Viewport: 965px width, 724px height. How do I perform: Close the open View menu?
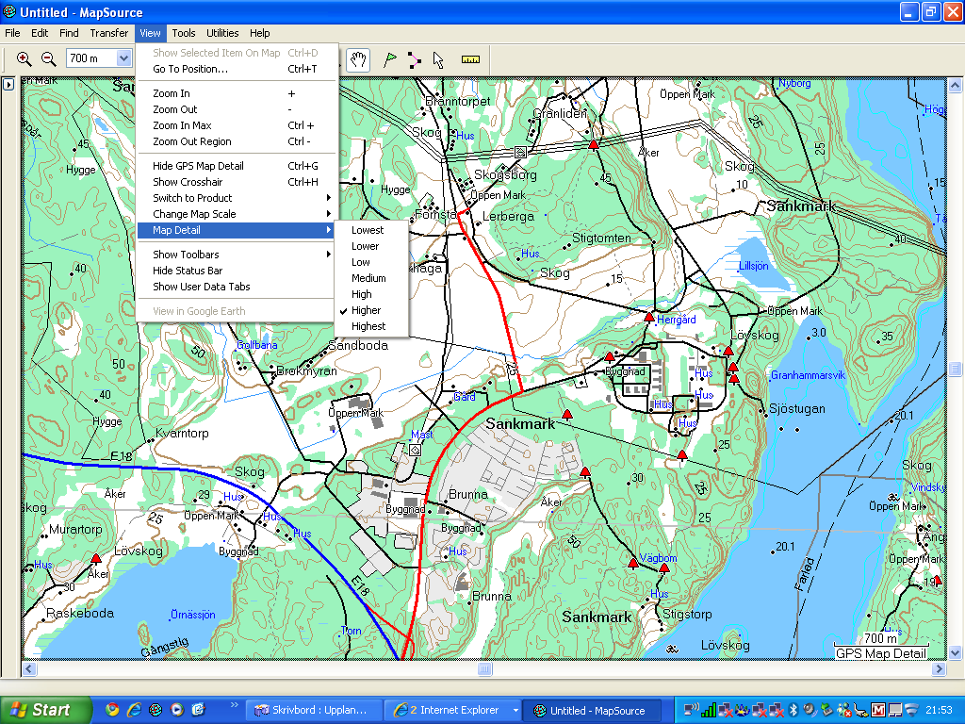(x=150, y=33)
